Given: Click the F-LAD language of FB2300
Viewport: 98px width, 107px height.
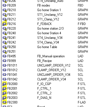Looking at the screenshot, I should (x=82, y=102).
